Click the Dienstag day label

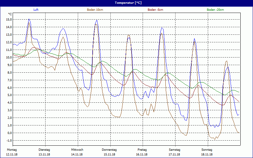coord(44,150)
